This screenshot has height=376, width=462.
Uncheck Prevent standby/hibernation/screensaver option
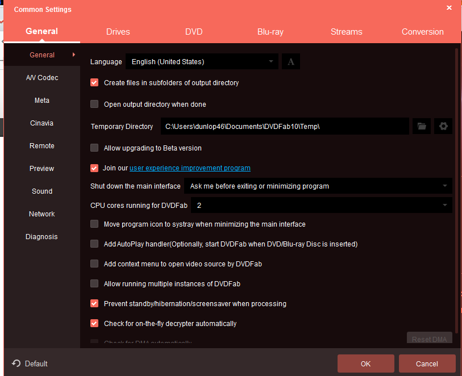[94, 303]
